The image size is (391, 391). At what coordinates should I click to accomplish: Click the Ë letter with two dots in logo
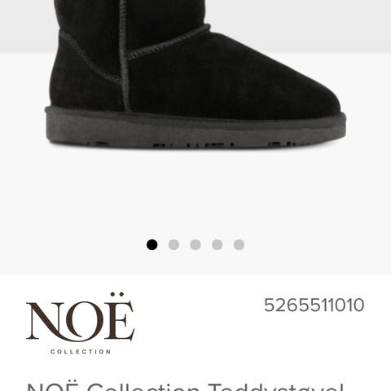pos(121,317)
